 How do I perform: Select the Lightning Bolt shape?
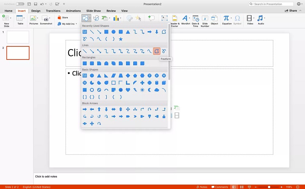pos(135,90)
